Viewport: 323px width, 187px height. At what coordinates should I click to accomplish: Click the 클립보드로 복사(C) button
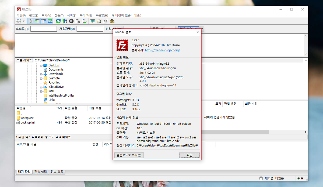point(129,155)
